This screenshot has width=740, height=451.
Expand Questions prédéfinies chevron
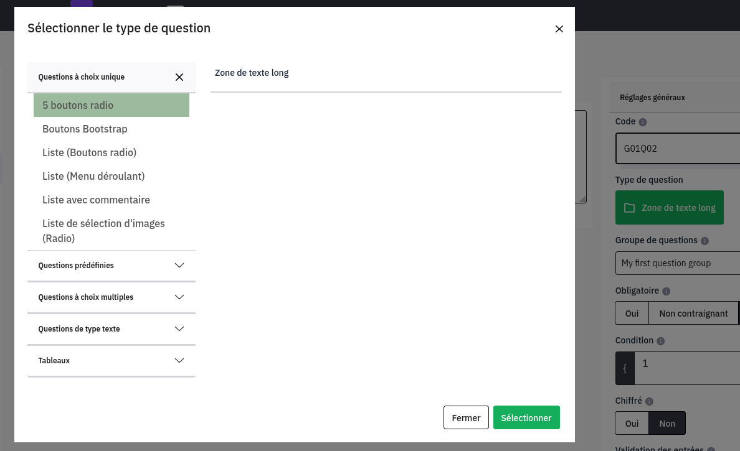pos(179,266)
